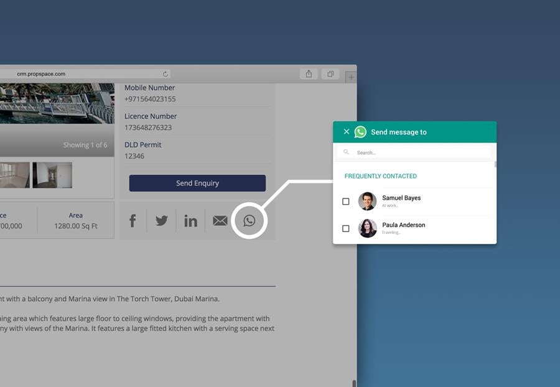Screen dimensions: 560x387
Task: Click the search magnifier icon
Action: pyautogui.click(x=346, y=152)
